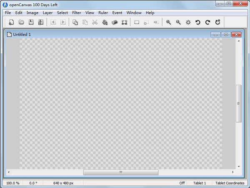Click the Copy icon in toolbar
Image resolution: width=250 pixels, height=188 pixels.
(75, 22)
